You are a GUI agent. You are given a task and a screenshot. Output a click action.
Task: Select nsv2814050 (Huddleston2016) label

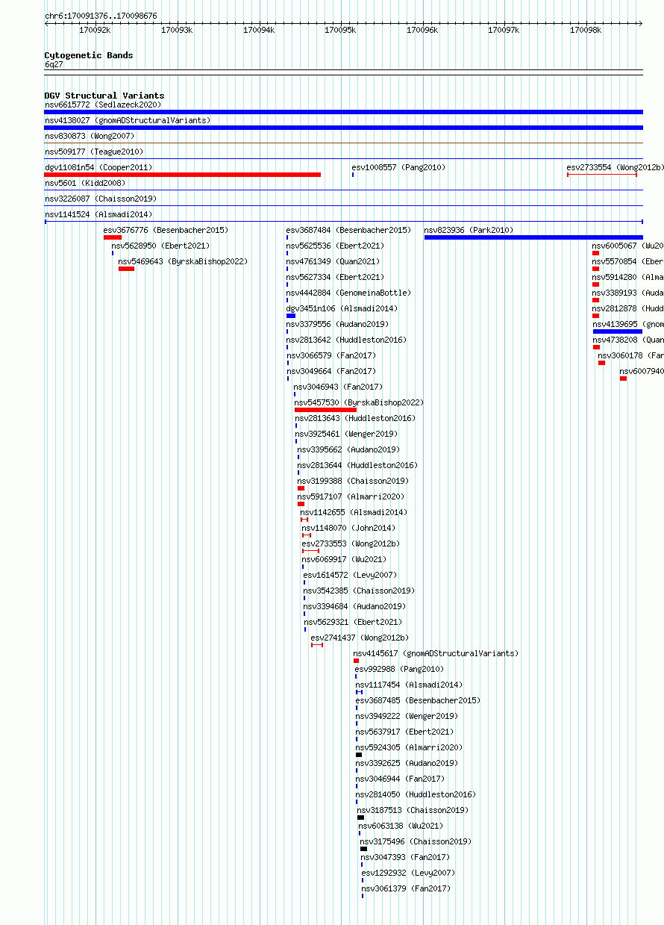coord(416,794)
